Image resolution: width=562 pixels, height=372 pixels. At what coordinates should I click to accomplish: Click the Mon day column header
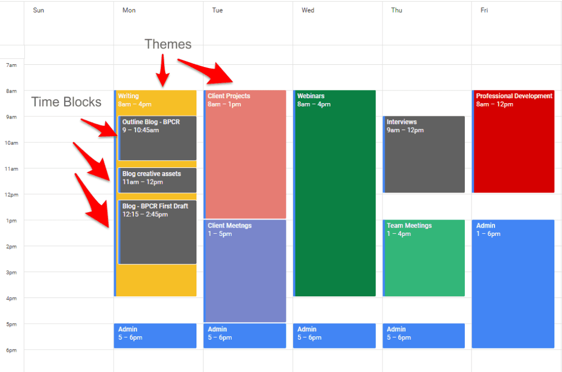[129, 10]
